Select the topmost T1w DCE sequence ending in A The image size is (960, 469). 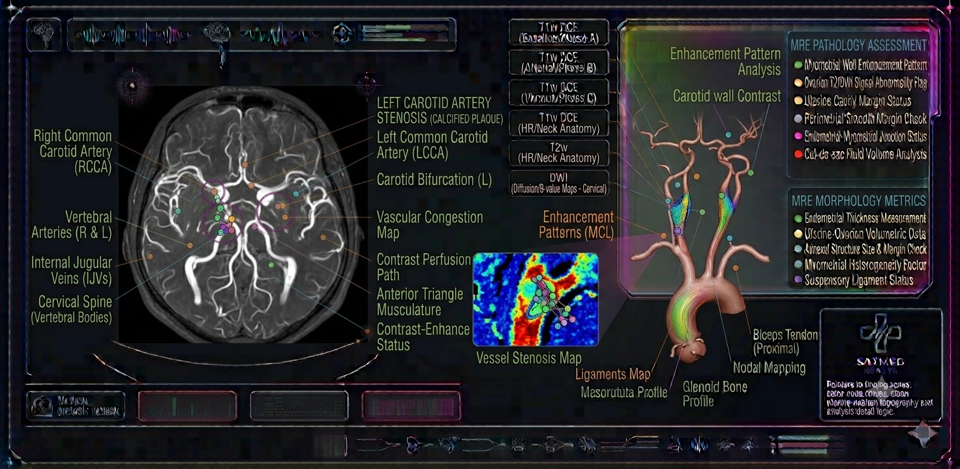tap(559, 33)
